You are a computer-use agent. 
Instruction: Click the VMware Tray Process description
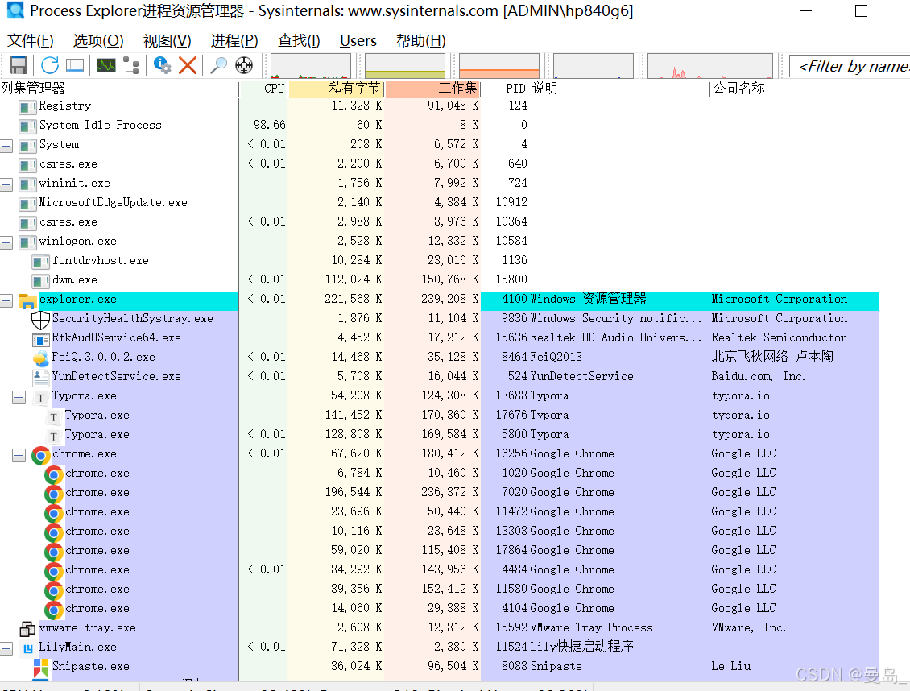(x=591, y=627)
